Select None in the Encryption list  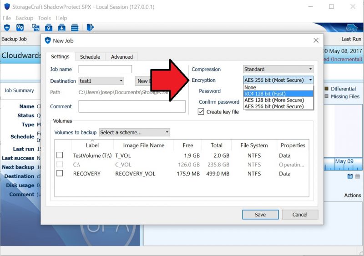(x=278, y=87)
